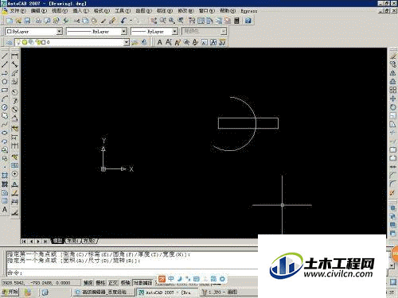The height and width of the screenshot is (298, 398).
Task: Toggle the 捕捉 snap mode button
Action: 88,283
